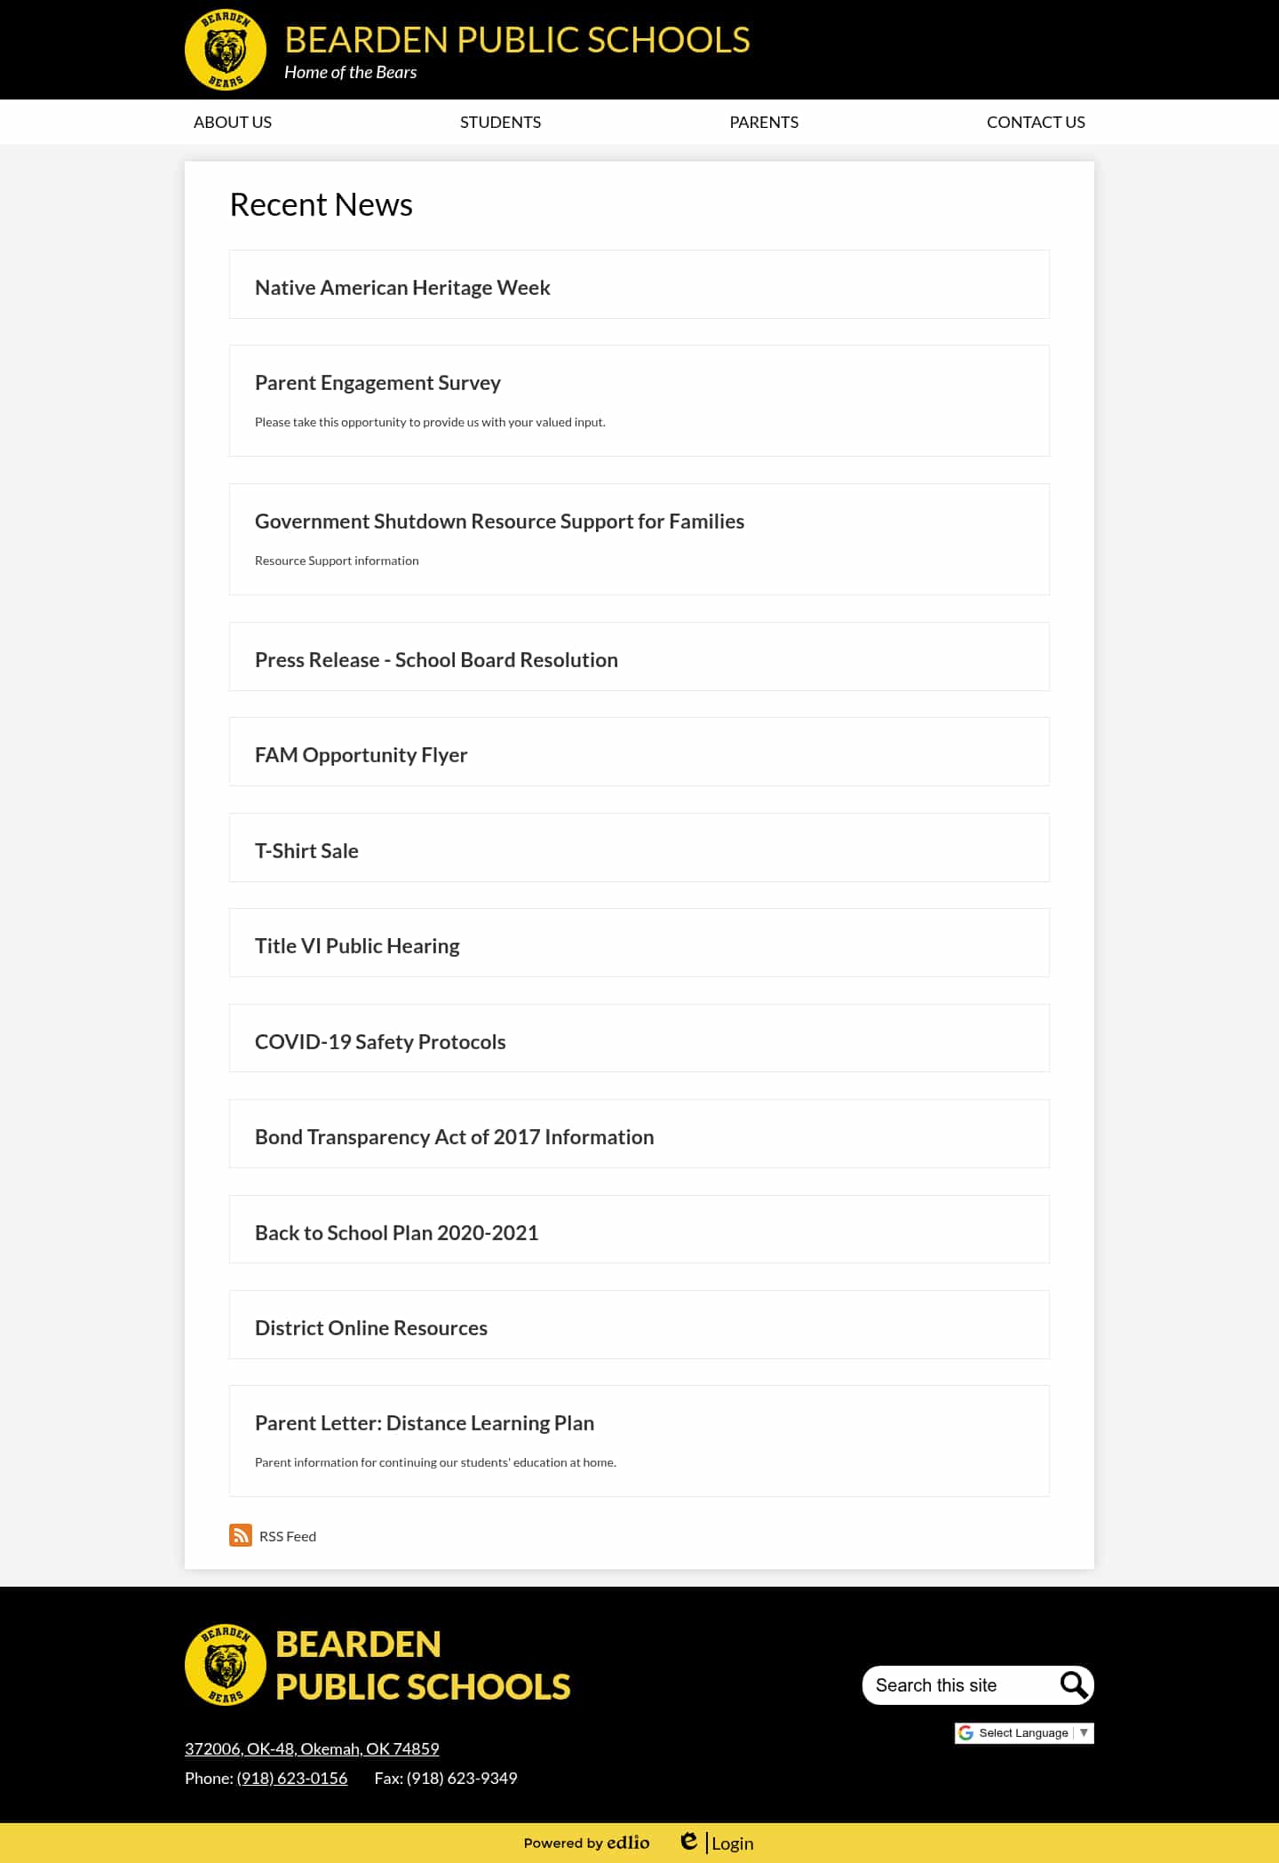Read Government Shutdown Resource Support for Families
The image size is (1279, 1863).
tap(499, 521)
